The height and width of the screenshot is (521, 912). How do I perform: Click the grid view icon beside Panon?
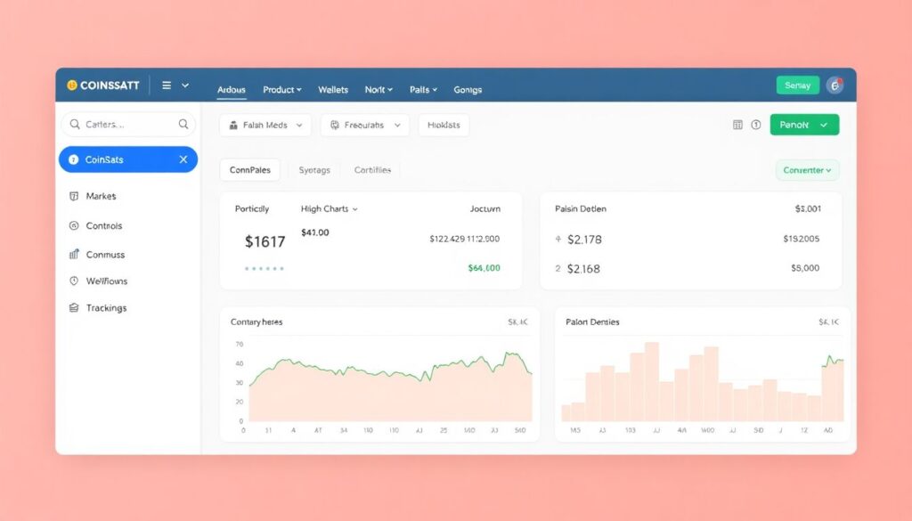[x=737, y=126]
